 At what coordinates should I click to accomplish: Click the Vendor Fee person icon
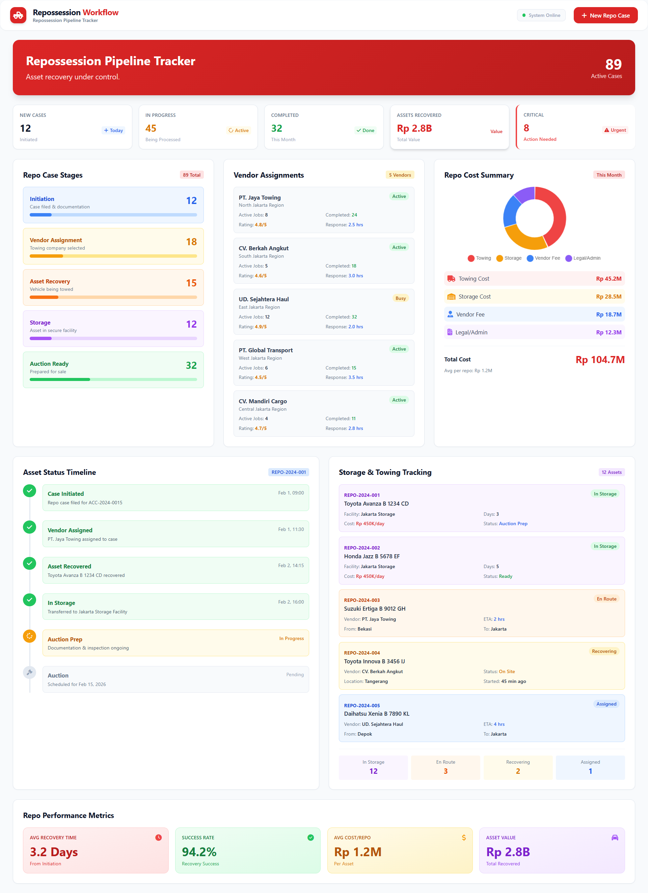coord(451,314)
